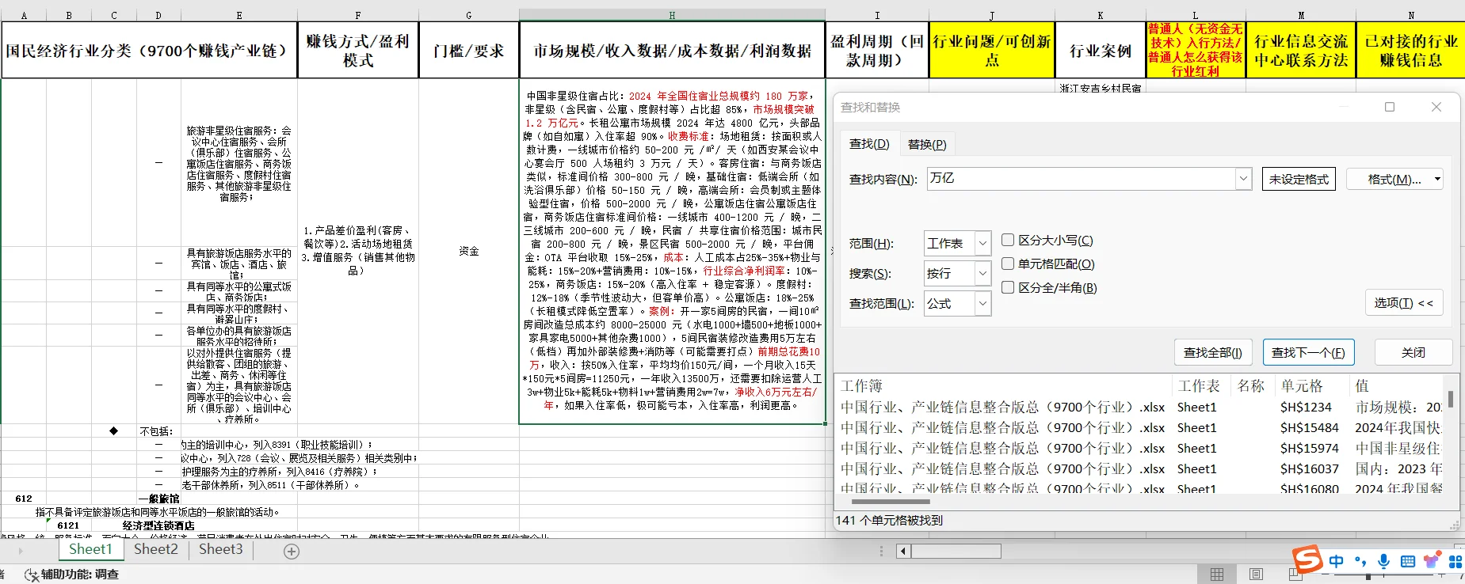Click yellow header cell 行业问题/可创新点
This screenshot has height=584, width=1465.
coord(992,50)
